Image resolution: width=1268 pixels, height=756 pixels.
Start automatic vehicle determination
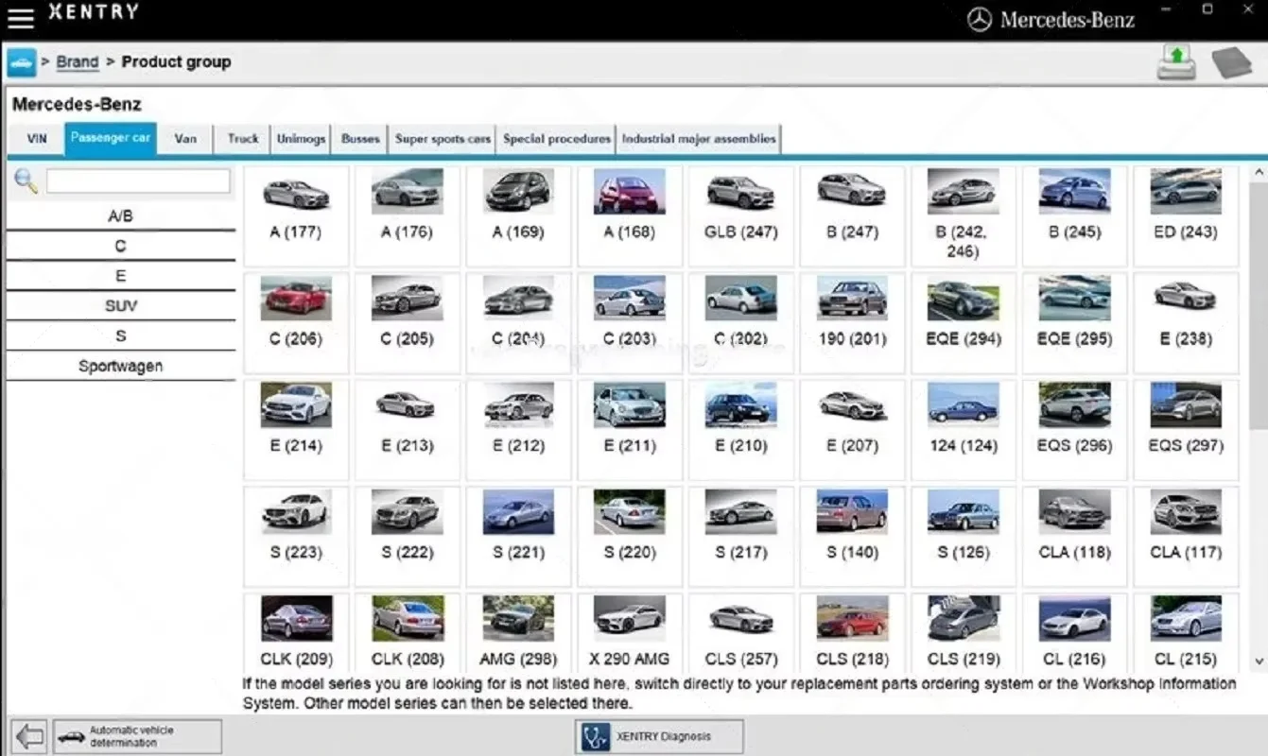click(x=137, y=736)
